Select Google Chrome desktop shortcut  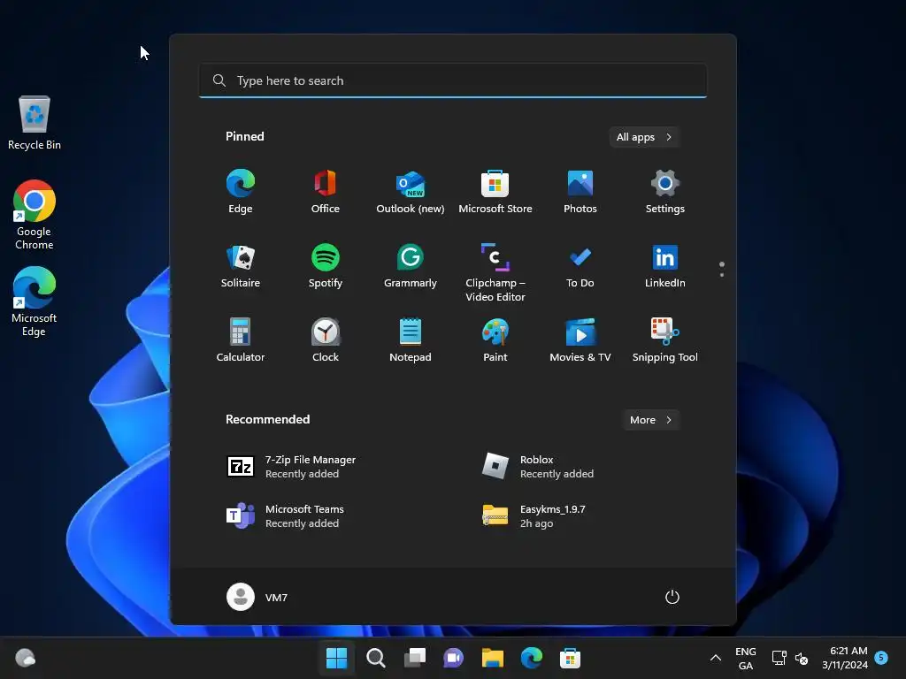[35, 214]
